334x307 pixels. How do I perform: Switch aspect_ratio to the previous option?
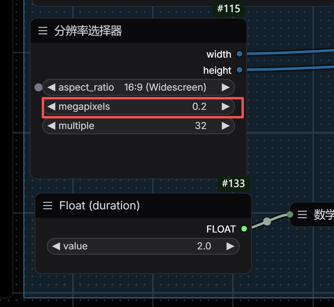click(x=51, y=87)
